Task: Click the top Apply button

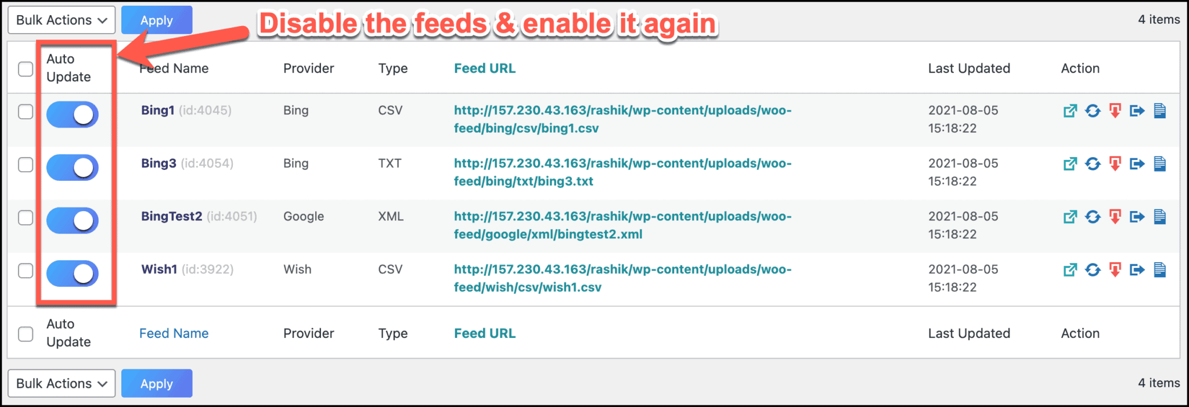Action: click(156, 19)
